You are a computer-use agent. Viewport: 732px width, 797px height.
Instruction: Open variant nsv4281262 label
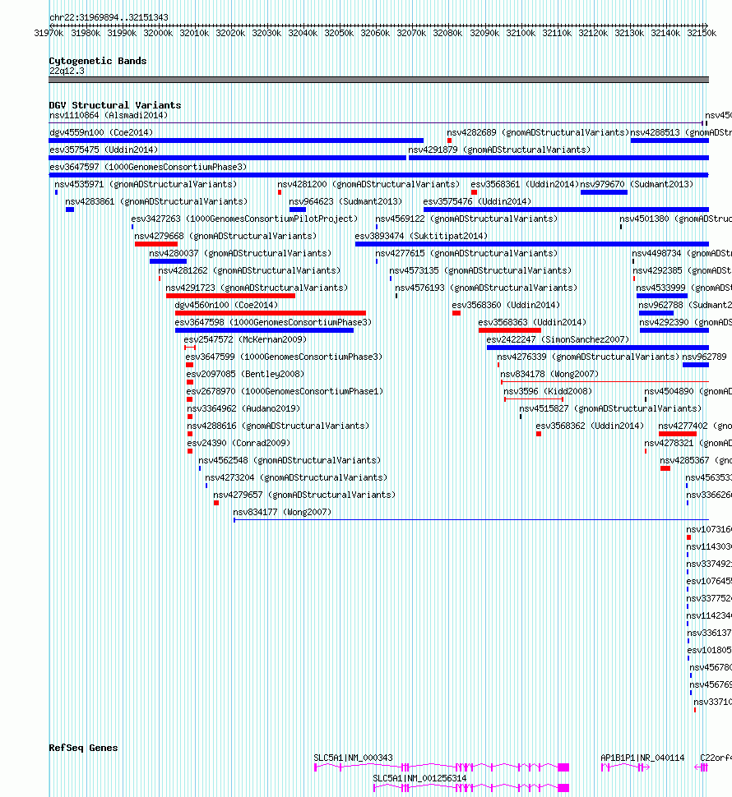click(x=249, y=271)
